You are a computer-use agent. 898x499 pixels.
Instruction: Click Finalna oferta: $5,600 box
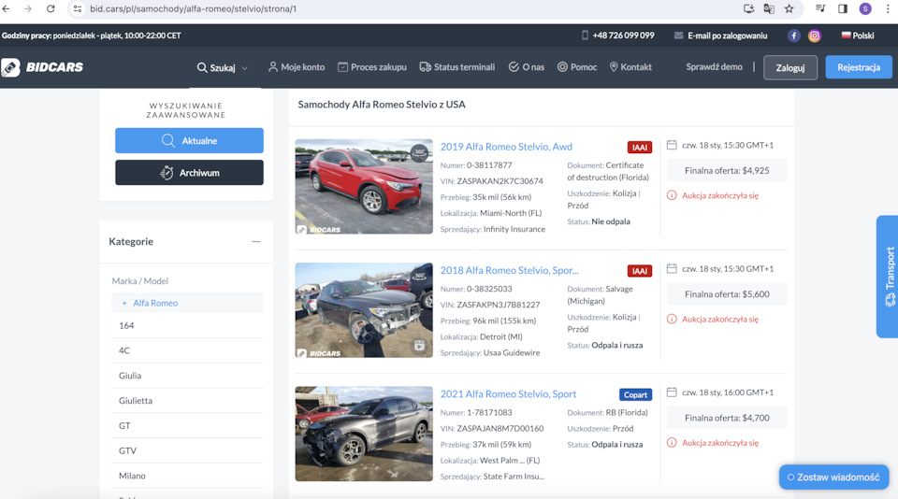(727, 294)
